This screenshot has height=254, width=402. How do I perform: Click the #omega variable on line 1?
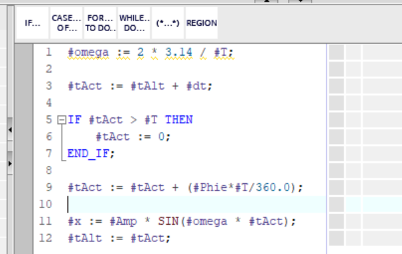[x=88, y=52]
